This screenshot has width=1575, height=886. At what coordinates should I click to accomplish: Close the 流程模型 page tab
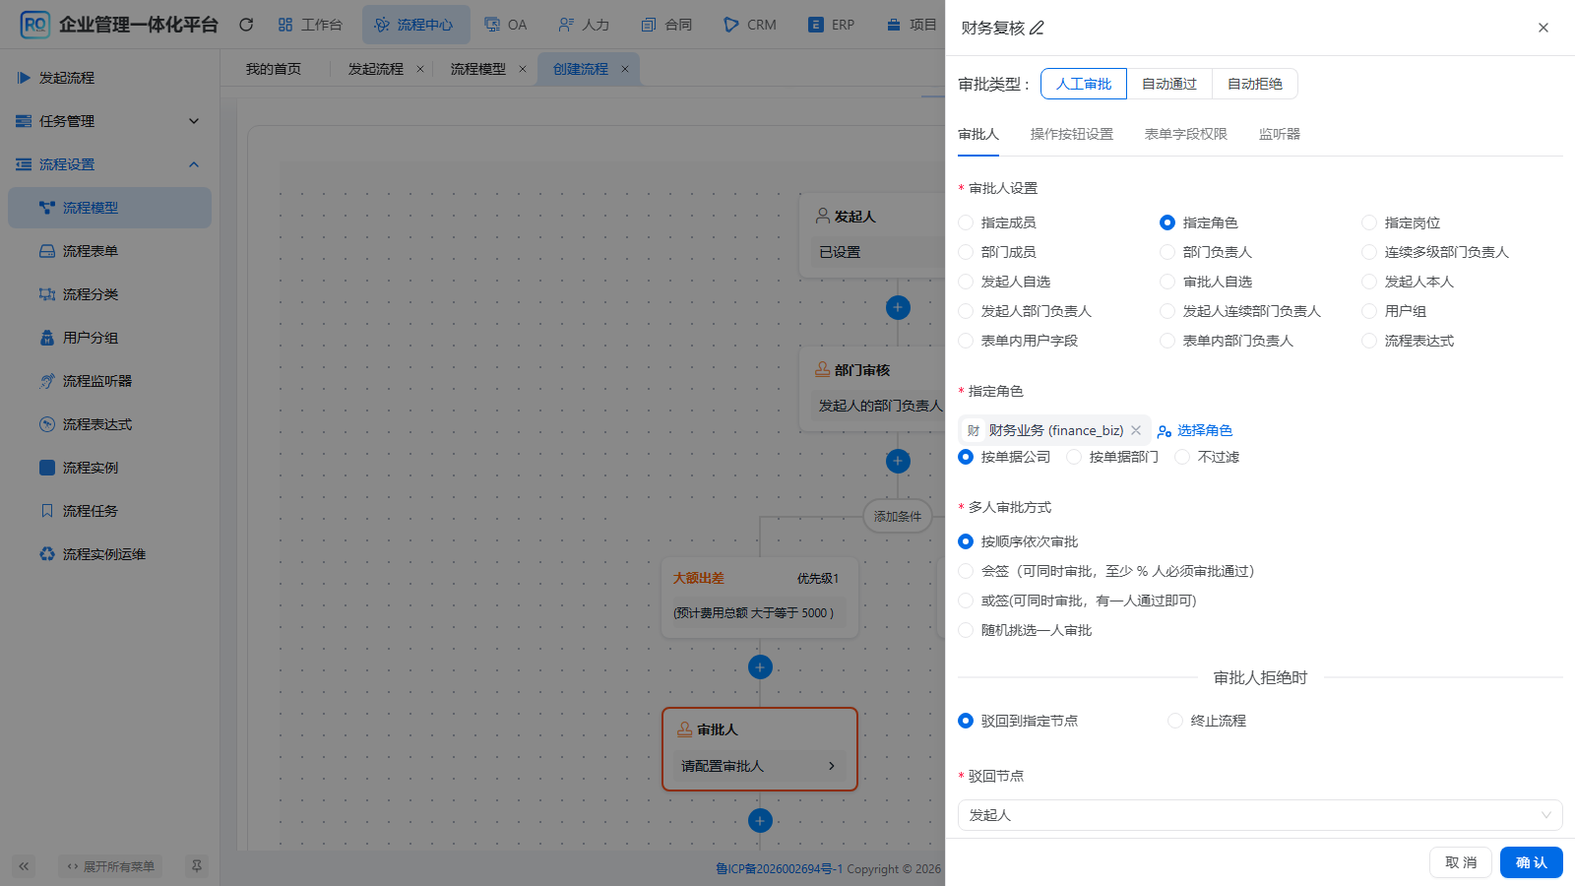523,69
